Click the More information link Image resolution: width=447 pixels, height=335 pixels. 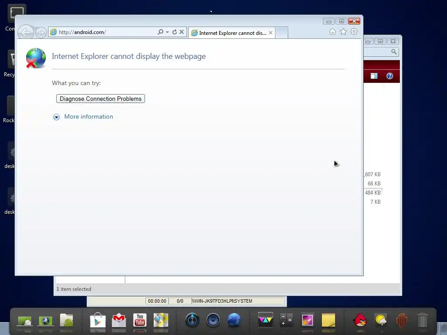(x=89, y=116)
